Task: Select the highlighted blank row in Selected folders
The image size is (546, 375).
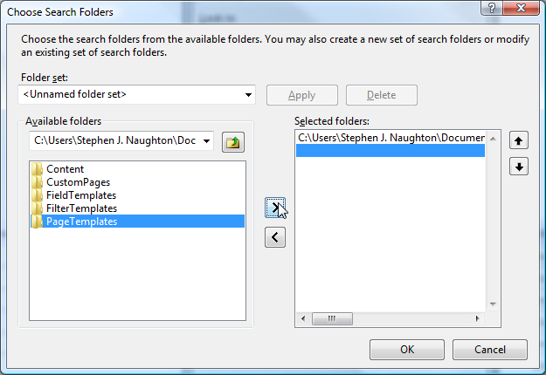Action: pyautogui.click(x=390, y=151)
